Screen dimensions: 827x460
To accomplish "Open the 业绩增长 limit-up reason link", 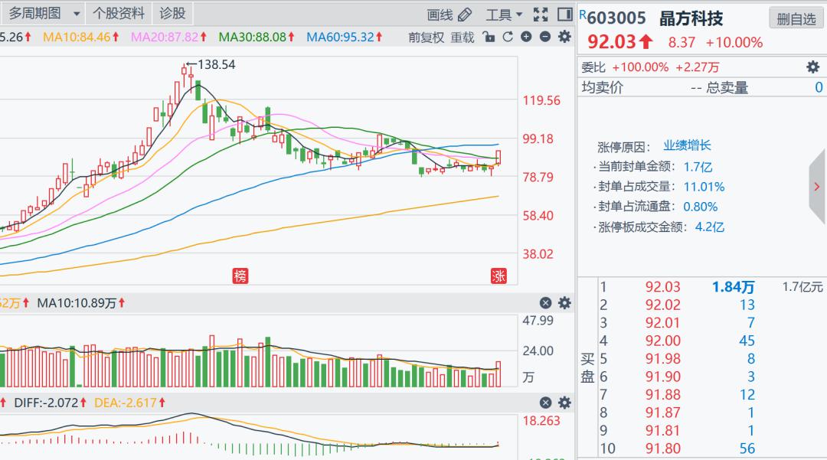I will coord(687,145).
